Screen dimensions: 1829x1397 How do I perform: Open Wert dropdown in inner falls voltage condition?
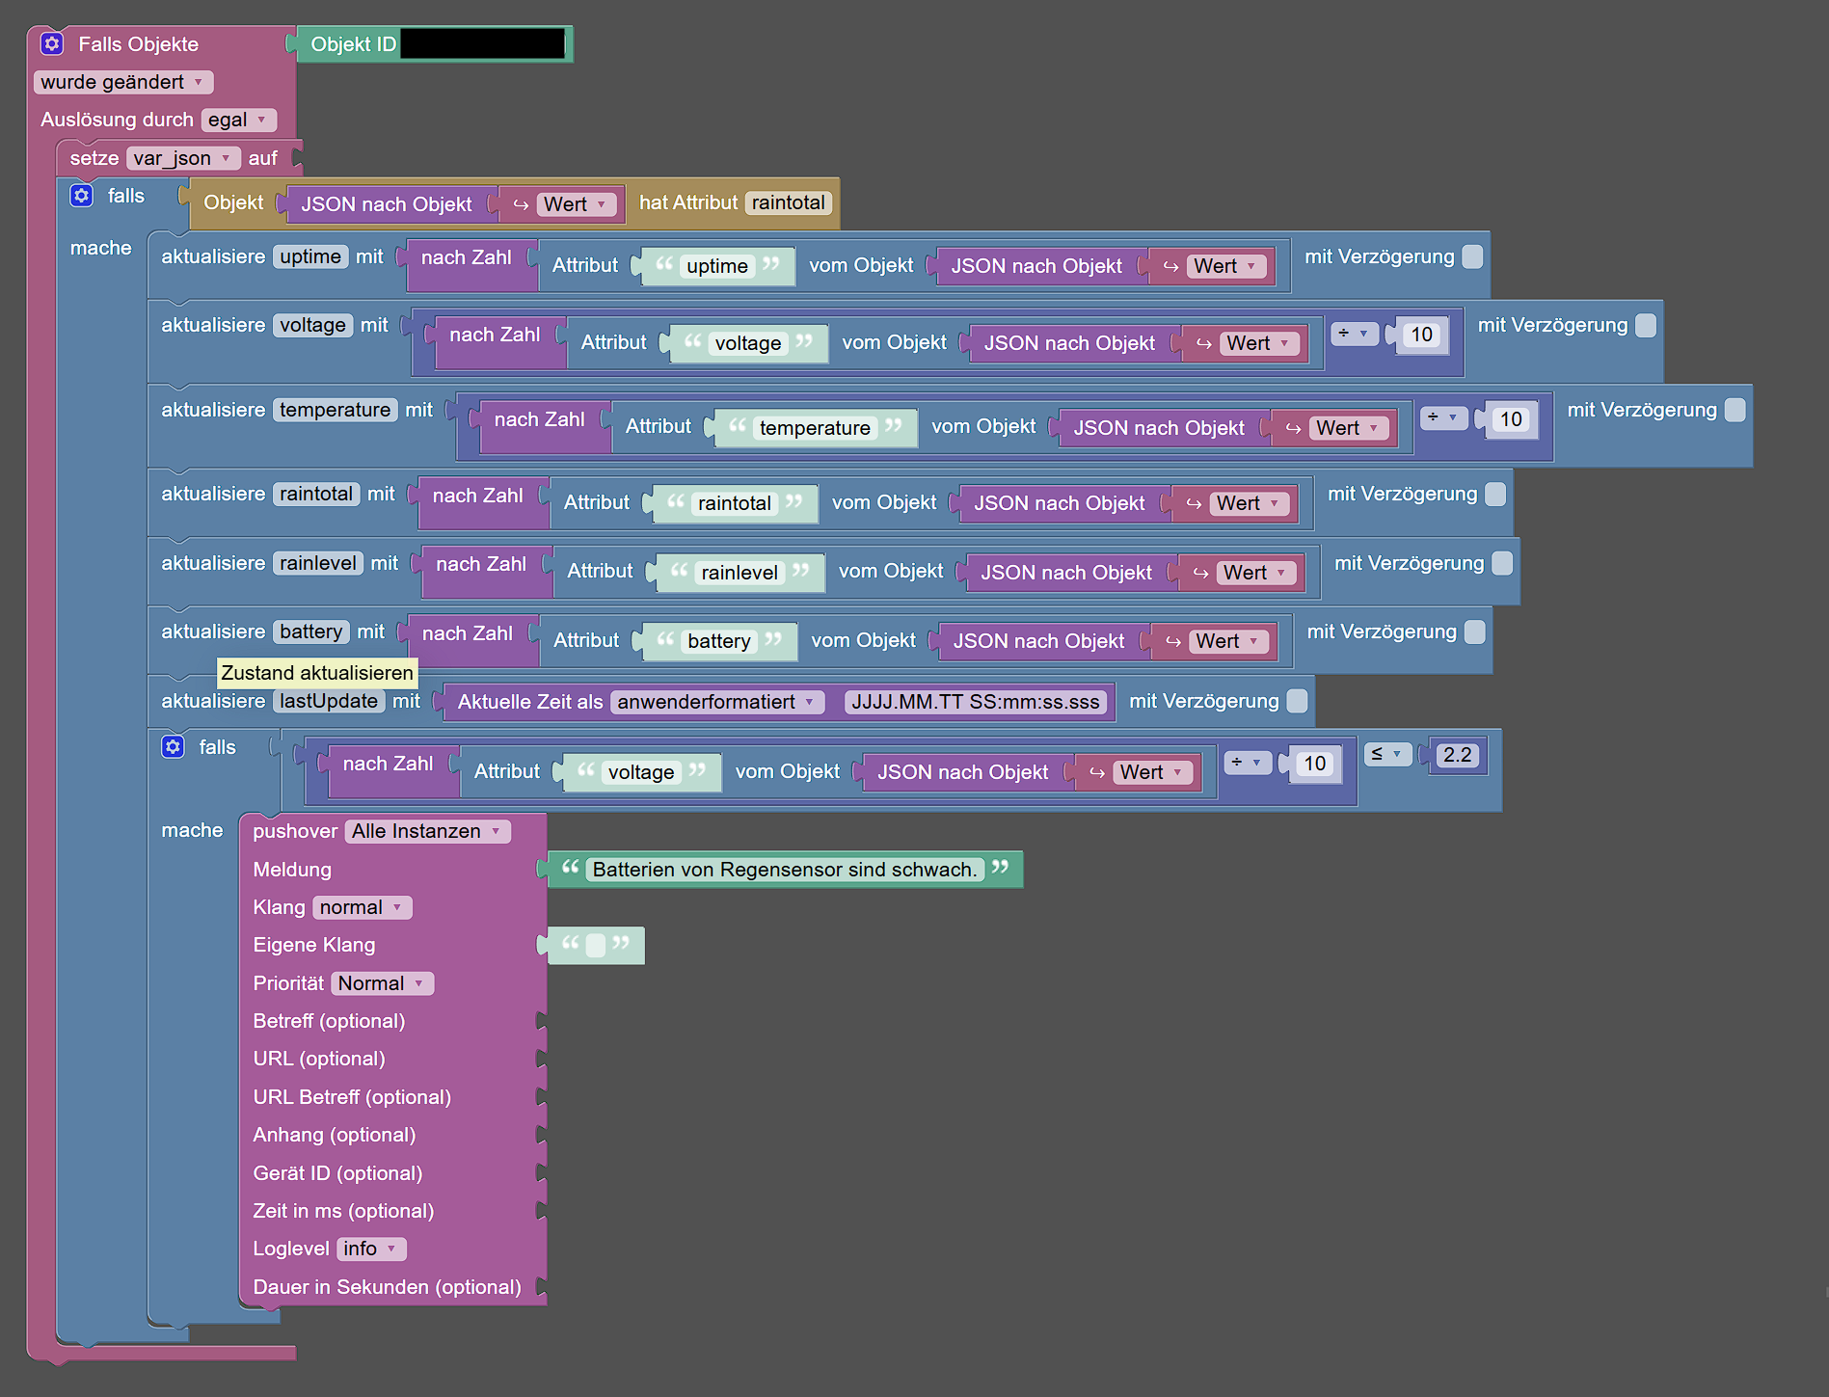pos(1152,772)
